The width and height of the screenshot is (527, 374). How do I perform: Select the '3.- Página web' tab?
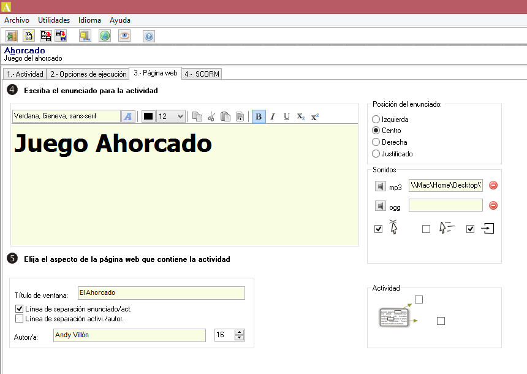coord(155,73)
